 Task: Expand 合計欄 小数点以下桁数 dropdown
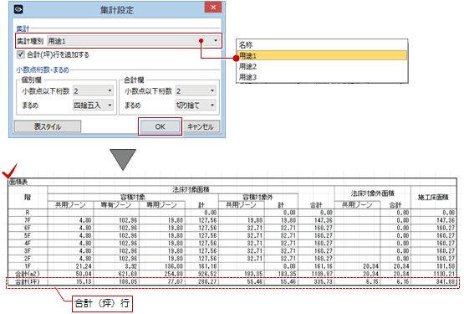point(196,90)
